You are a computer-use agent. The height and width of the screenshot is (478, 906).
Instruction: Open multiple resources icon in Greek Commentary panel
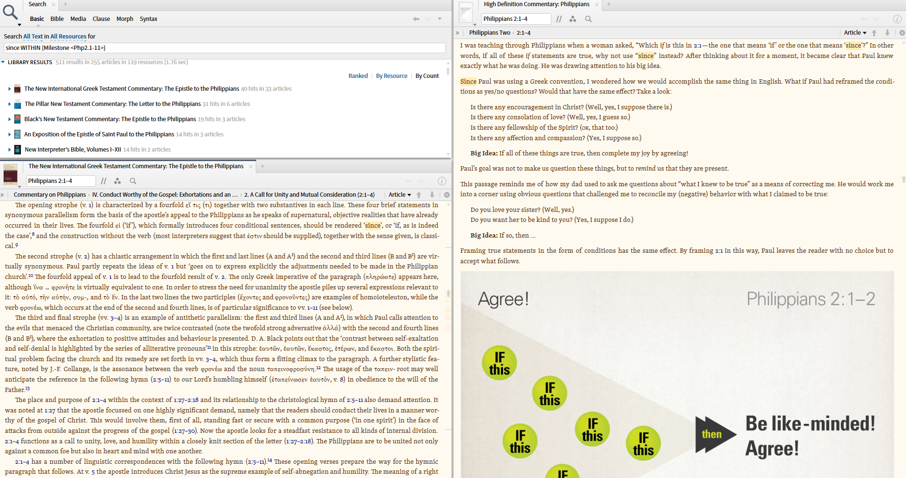coord(117,181)
